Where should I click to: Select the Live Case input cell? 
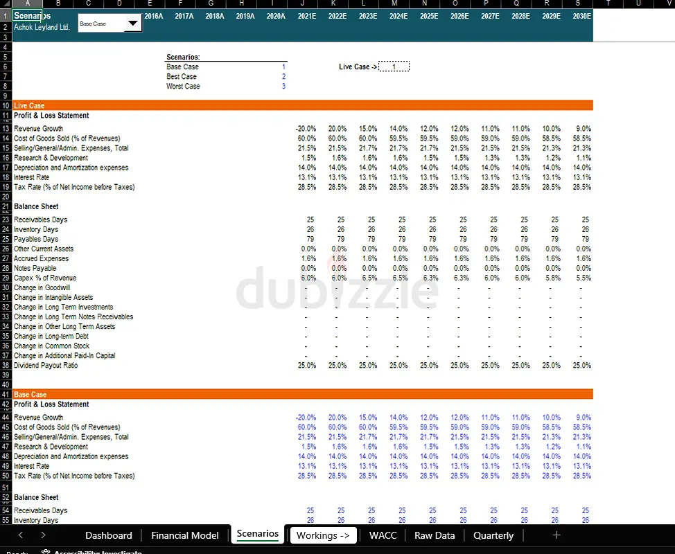394,66
